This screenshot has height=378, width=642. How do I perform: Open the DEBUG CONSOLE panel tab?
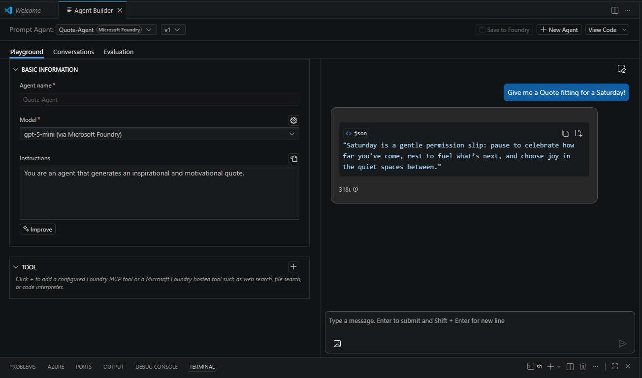[x=157, y=367]
